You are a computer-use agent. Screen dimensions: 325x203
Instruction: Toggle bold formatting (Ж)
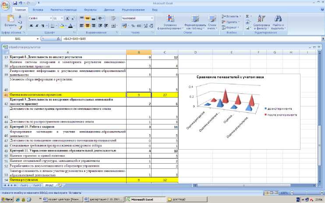pos(32,26)
